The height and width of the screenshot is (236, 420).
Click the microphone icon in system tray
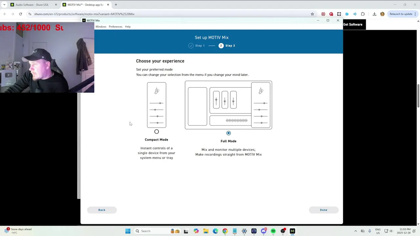click(x=370, y=231)
